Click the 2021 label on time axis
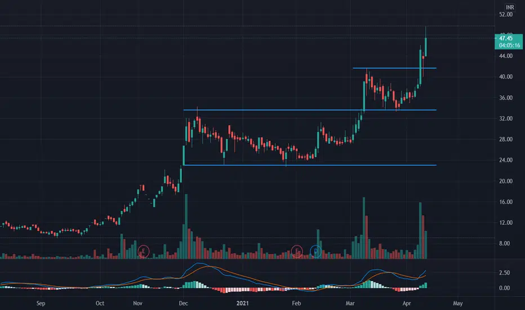 click(242, 303)
